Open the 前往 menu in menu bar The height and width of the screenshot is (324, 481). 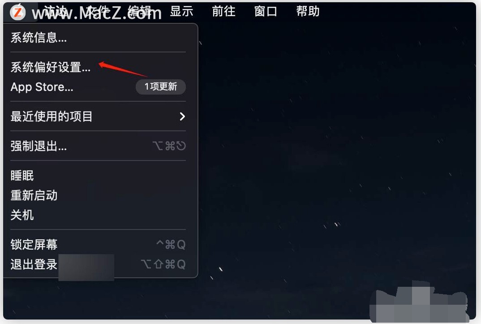pyautogui.click(x=223, y=12)
